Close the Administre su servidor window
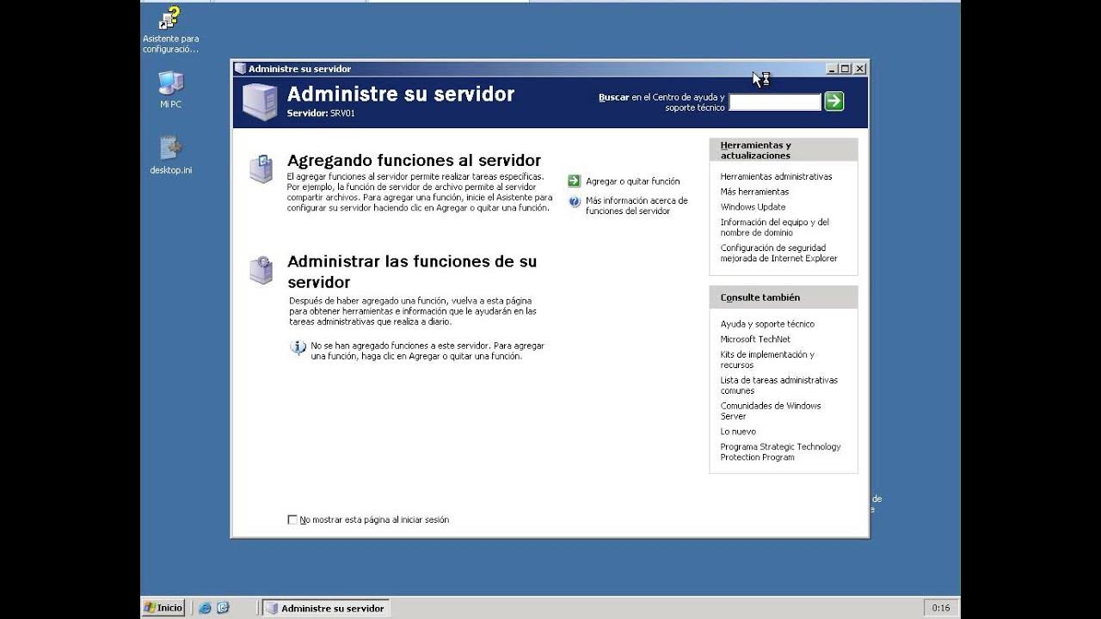Screen dimensions: 1101x619 tap(860, 69)
